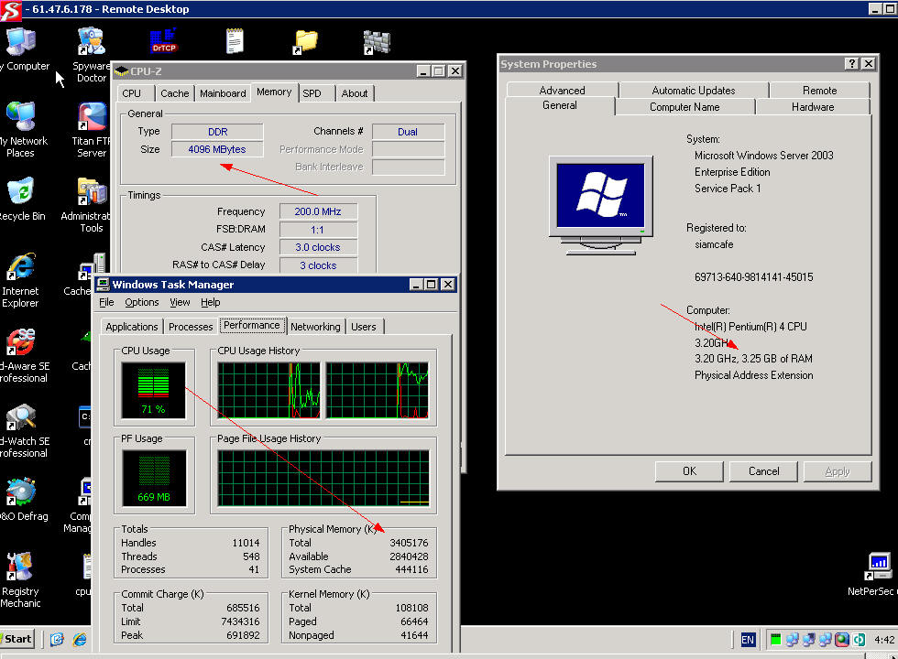Click the CPU-Z title bar icon

click(x=121, y=71)
